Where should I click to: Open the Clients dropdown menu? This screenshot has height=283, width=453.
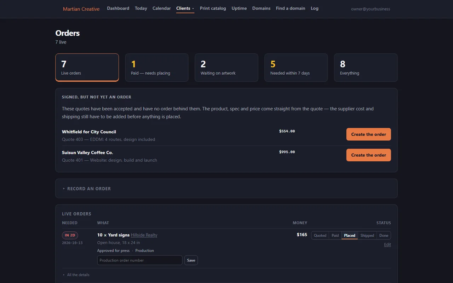(x=185, y=8)
